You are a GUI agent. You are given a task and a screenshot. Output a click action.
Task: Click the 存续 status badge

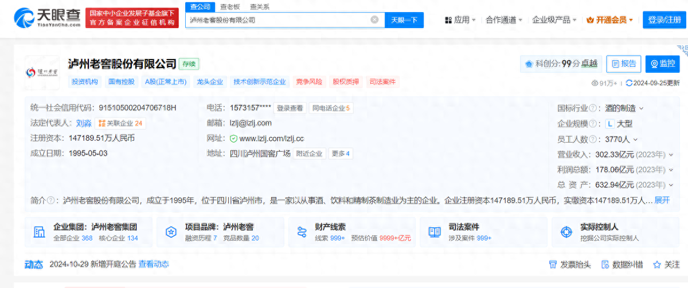(189, 64)
